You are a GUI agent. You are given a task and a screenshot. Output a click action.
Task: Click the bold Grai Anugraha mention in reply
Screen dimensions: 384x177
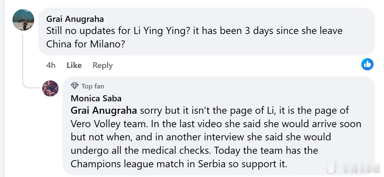pos(104,110)
